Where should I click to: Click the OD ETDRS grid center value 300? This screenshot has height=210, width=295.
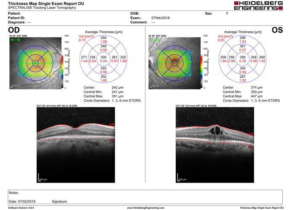(x=104, y=57)
